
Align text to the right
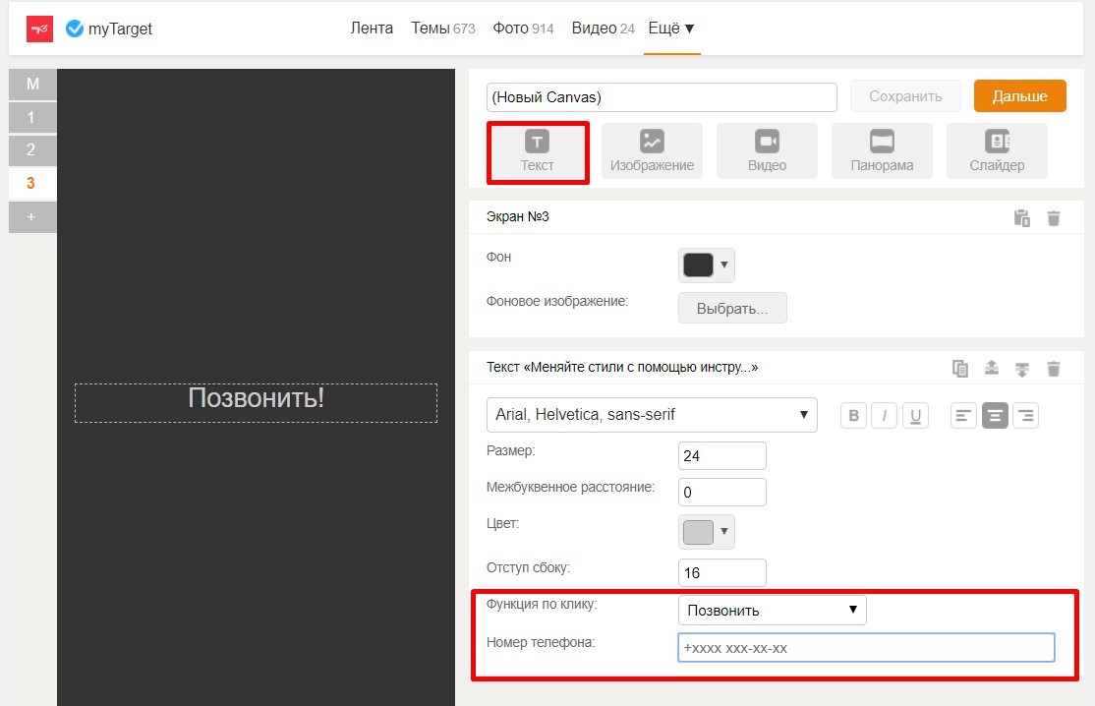[1025, 416]
